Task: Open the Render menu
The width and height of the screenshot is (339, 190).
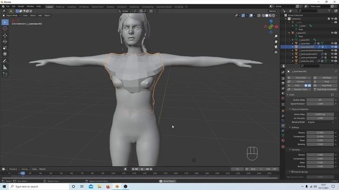Action: pyautogui.click(x=21, y=7)
